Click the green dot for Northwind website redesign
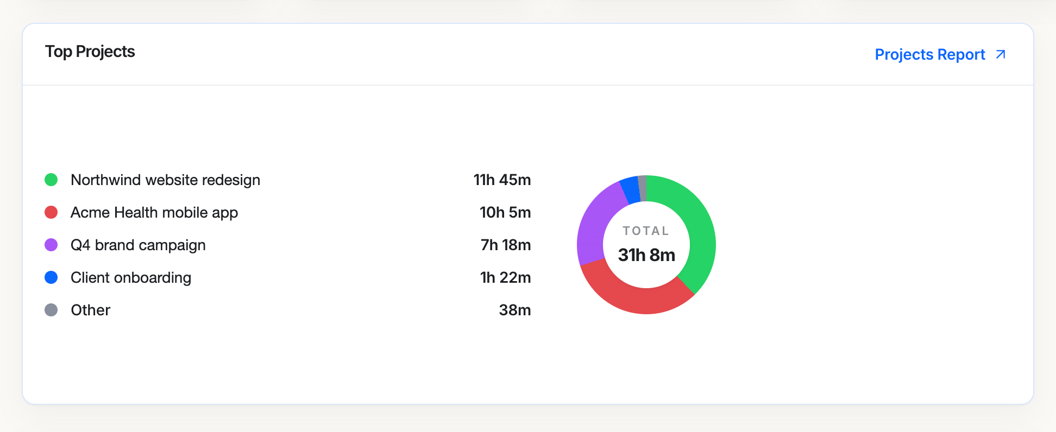Viewport: 1056px width, 432px height. coord(51,180)
